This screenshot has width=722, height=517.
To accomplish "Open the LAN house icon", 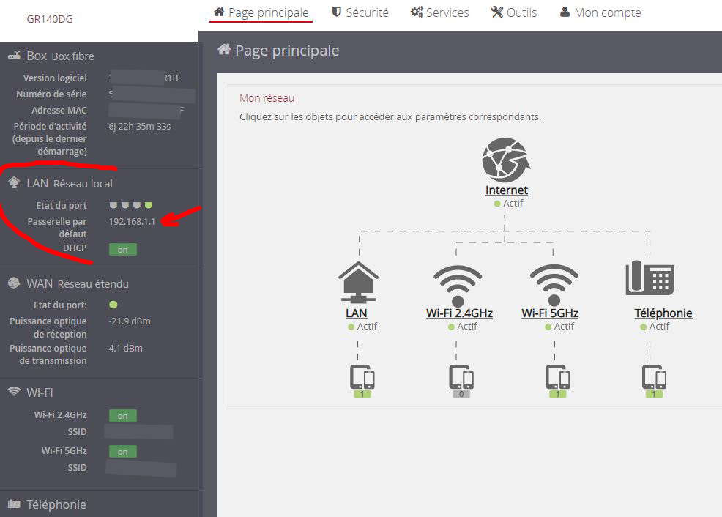I will tap(358, 282).
